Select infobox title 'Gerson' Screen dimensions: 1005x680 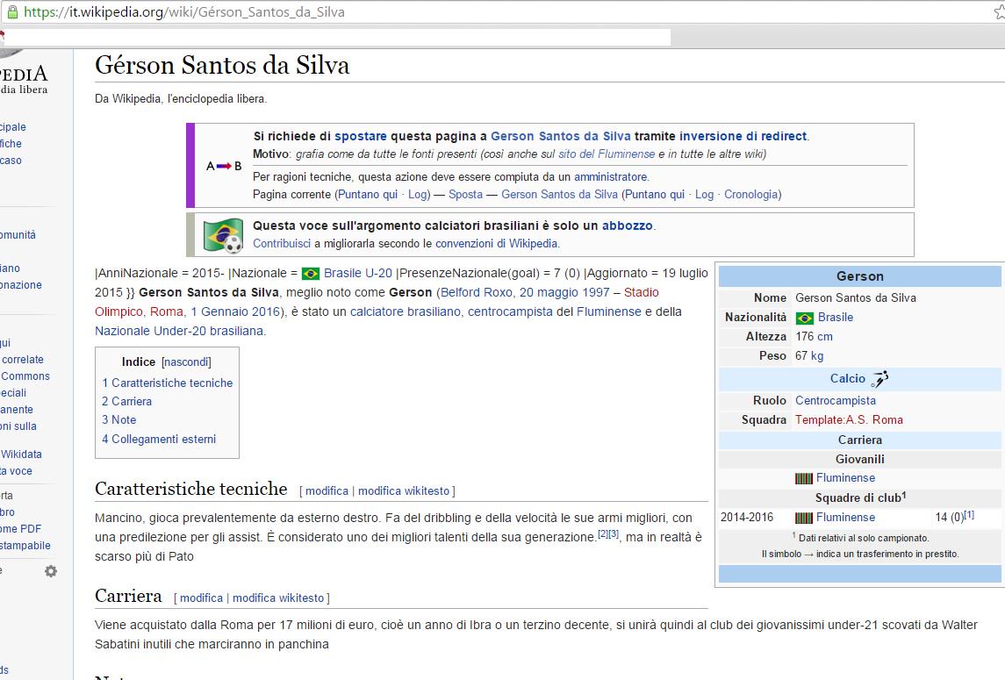[x=859, y=276]
